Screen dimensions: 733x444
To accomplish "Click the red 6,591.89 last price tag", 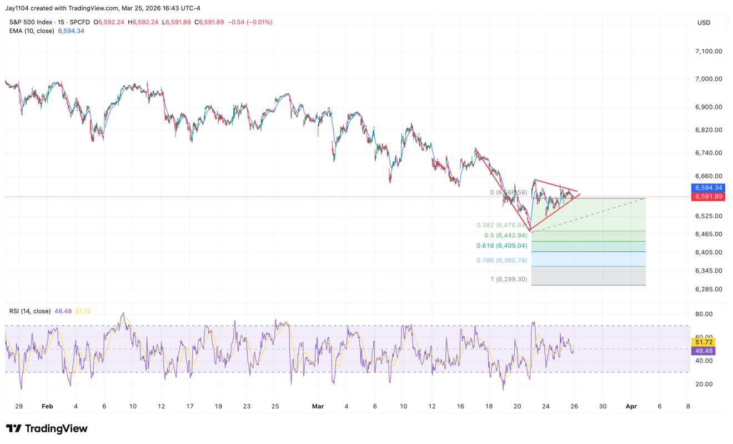I will 707,197.
